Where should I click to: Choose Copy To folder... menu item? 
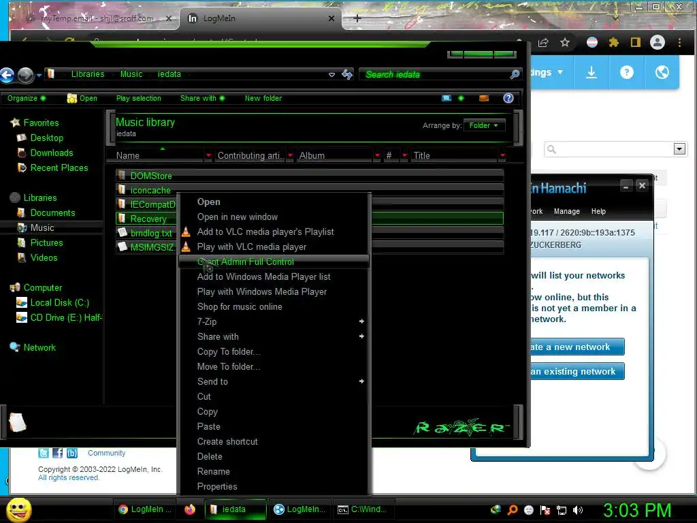point(274,351)
